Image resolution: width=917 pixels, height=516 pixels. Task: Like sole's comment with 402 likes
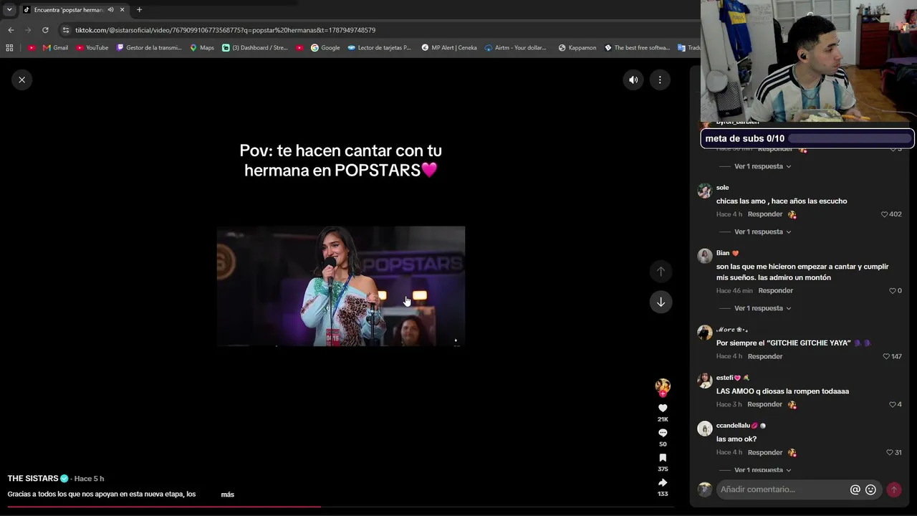[884, 214]
